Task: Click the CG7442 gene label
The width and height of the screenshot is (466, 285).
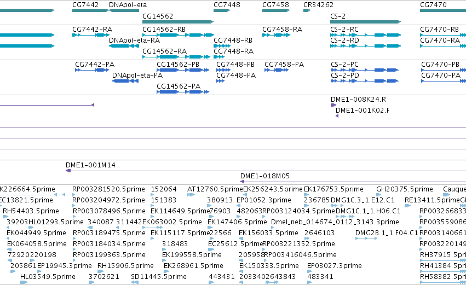Action: coord(85,5)
